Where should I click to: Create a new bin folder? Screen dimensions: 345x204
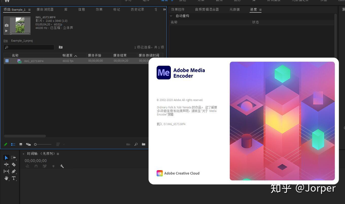pyautogui.click(x=143, y=144)
